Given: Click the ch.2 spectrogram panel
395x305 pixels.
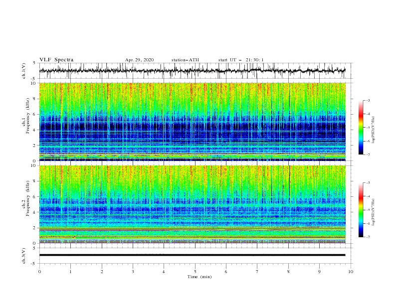Looking at the screenshot, I should coord(193,204).
